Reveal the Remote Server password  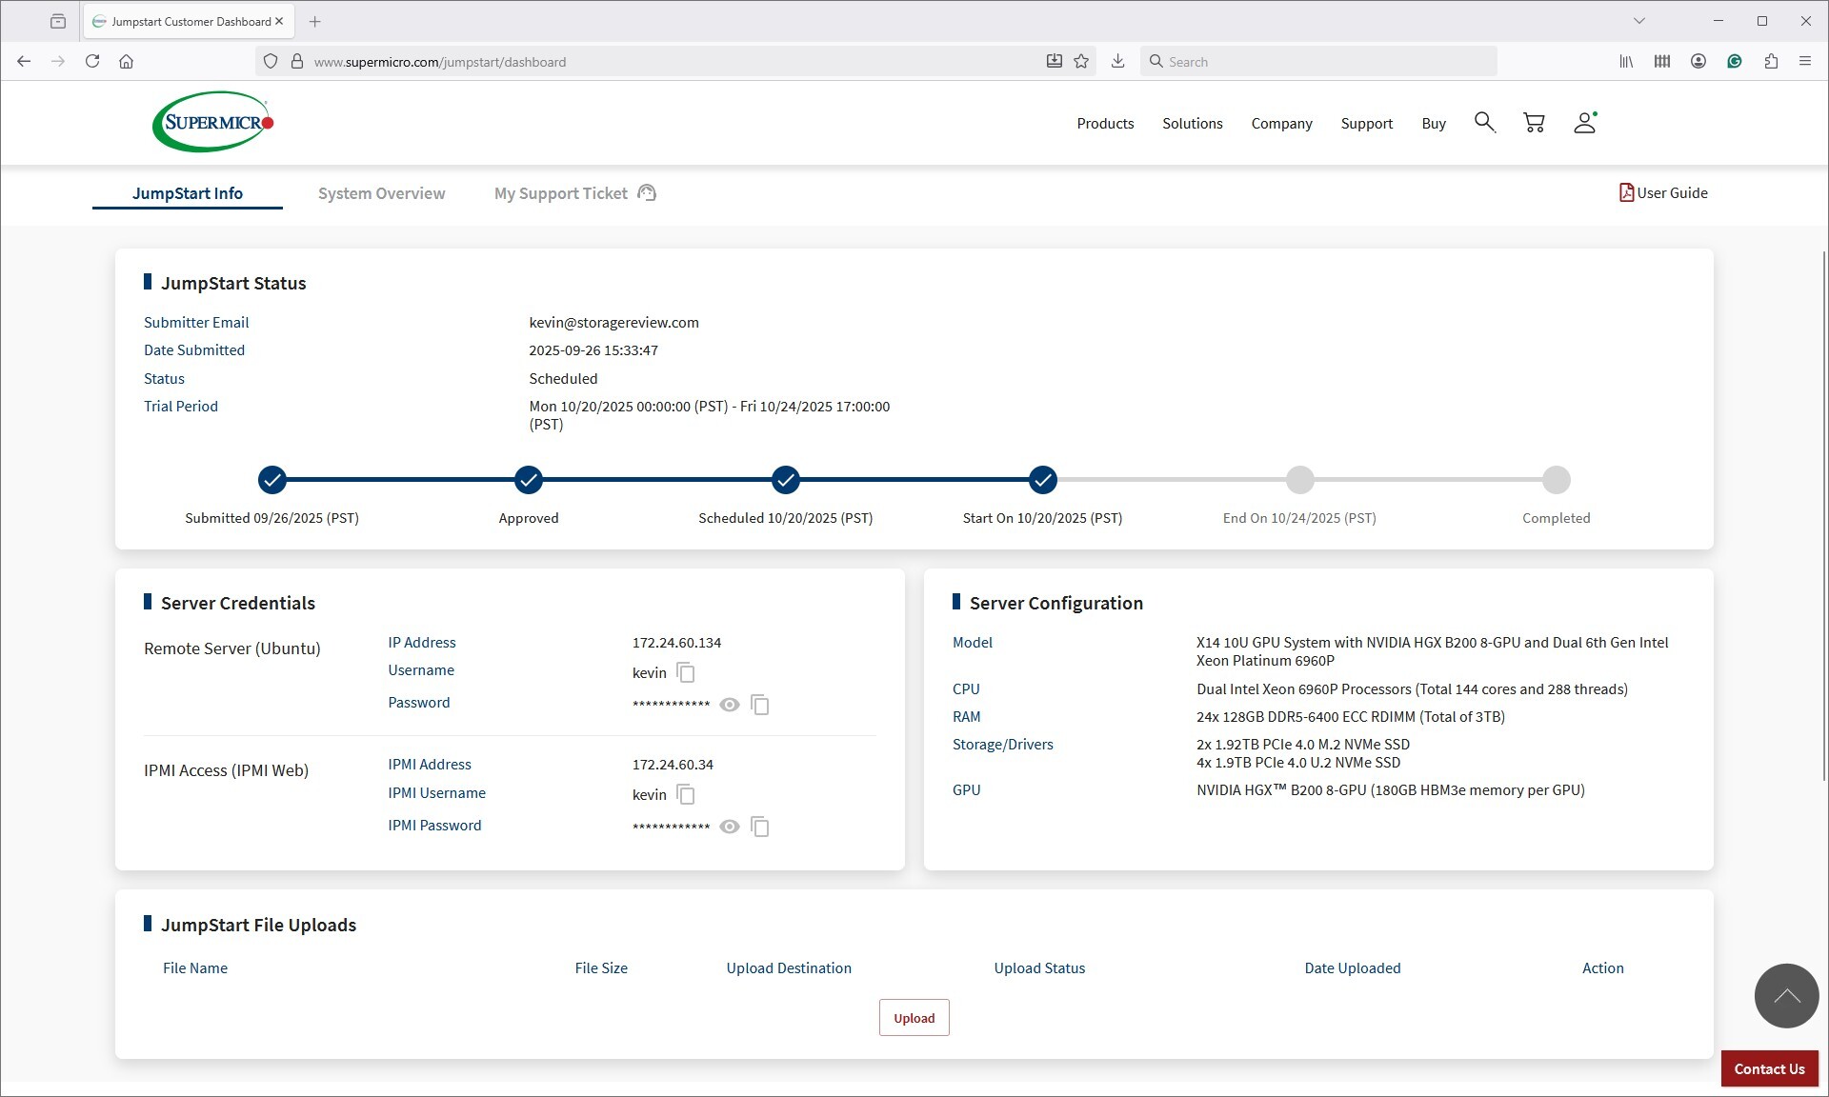(x=730, y=706)
